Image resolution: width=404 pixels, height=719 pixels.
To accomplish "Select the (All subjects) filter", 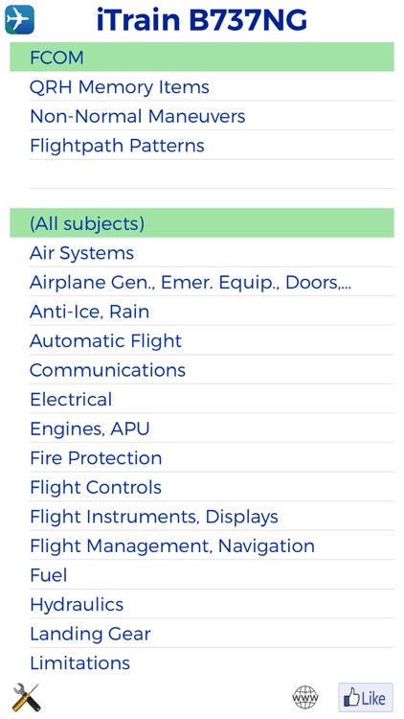I will pyautogui.click(x=202, y=222).
